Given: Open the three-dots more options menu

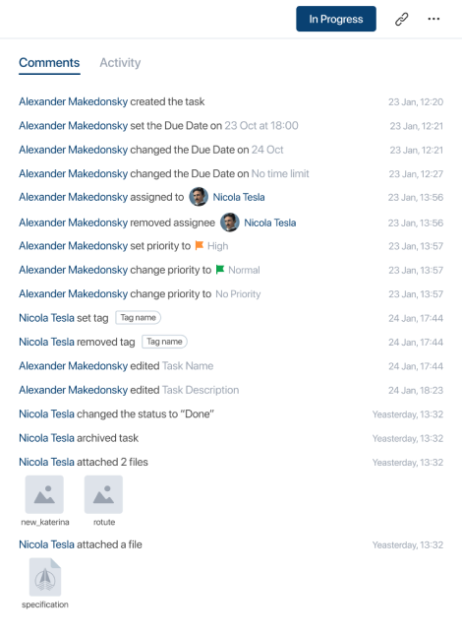Looking at the screenshot, I should point(433,19).
